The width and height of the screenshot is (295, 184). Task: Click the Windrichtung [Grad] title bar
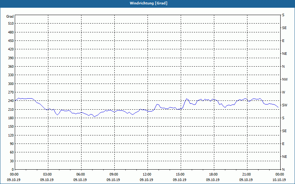147,3
